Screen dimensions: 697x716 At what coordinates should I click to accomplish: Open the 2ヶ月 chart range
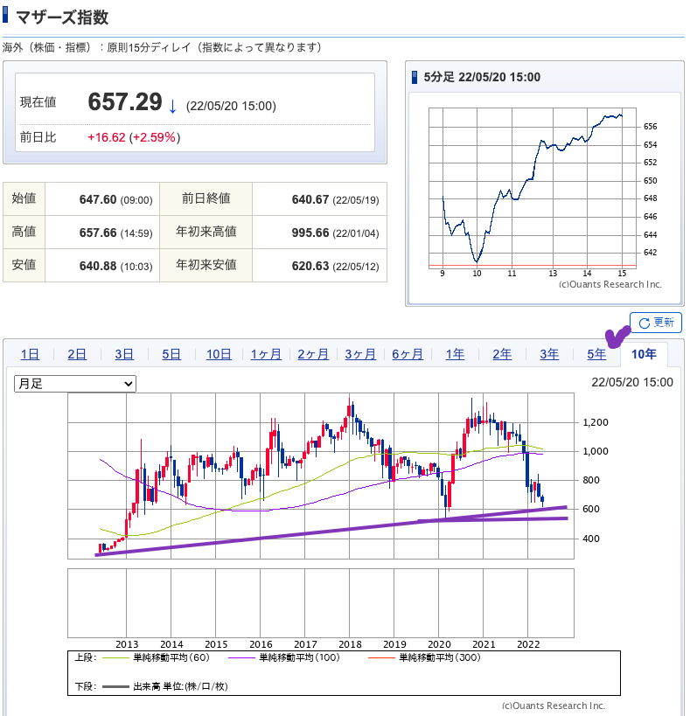313,354
